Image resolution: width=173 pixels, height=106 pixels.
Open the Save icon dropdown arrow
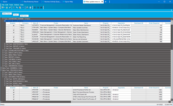[x=5, y=7]
